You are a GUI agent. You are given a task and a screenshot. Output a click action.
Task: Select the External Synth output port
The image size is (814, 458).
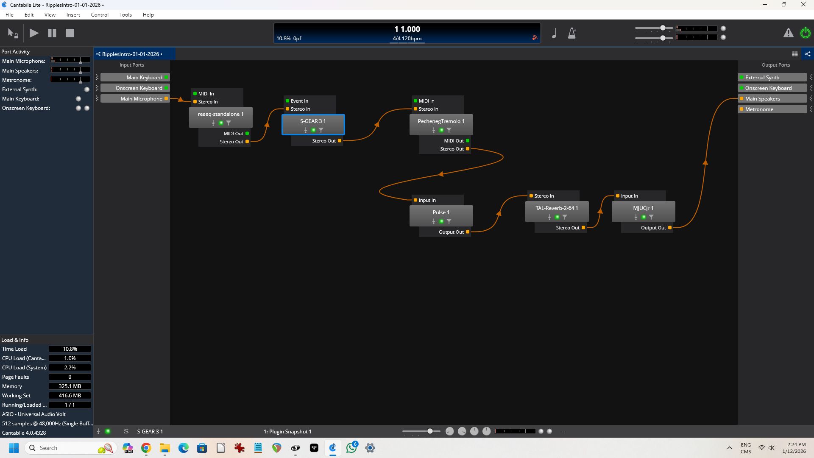coord(772,77)
